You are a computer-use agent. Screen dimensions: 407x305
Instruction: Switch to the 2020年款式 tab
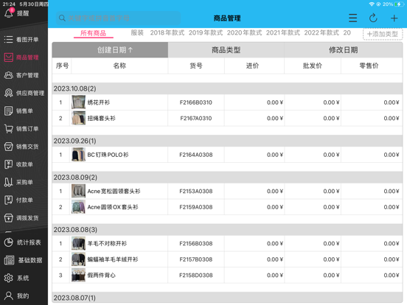[244, 32]
